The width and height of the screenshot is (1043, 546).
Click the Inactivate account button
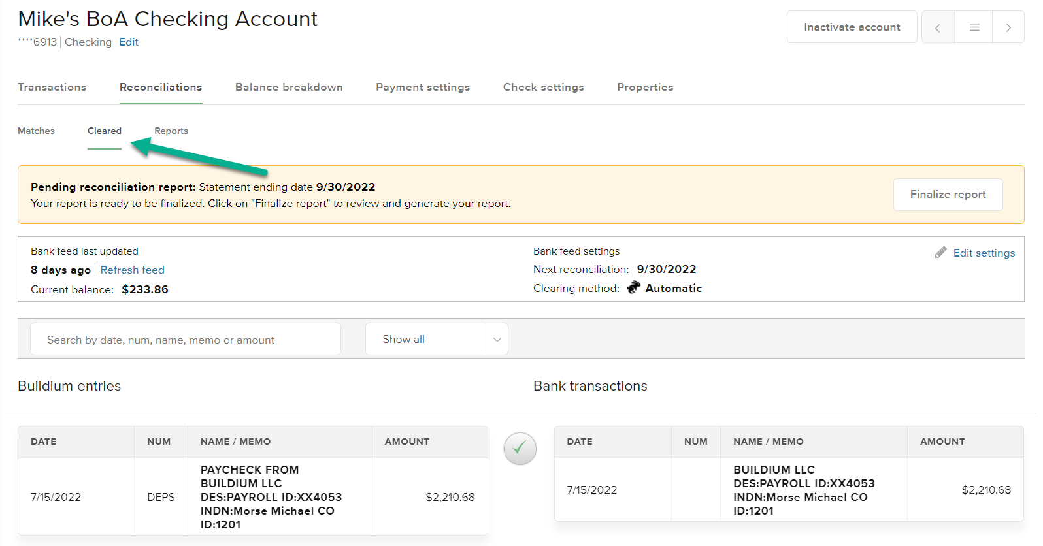(x=852, y=27)
